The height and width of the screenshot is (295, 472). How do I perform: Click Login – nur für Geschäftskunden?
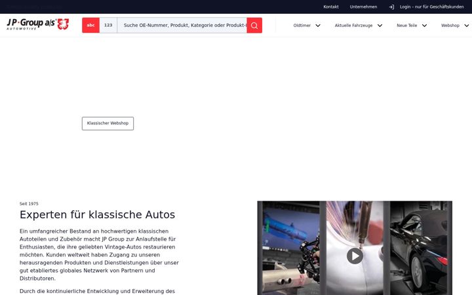pos(431,7)
